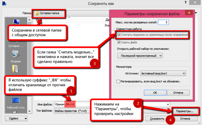Open the Сетевое places shortcut
Viewport: 202px width, 125px height.
pos(16,46)
